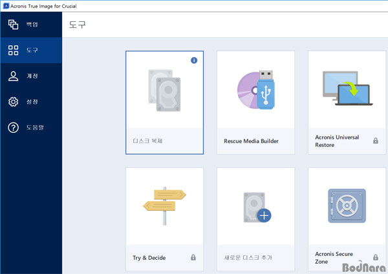Click the lock icon on Secure Zone
This screenshot has width=388, height=274.
[376, 257]
